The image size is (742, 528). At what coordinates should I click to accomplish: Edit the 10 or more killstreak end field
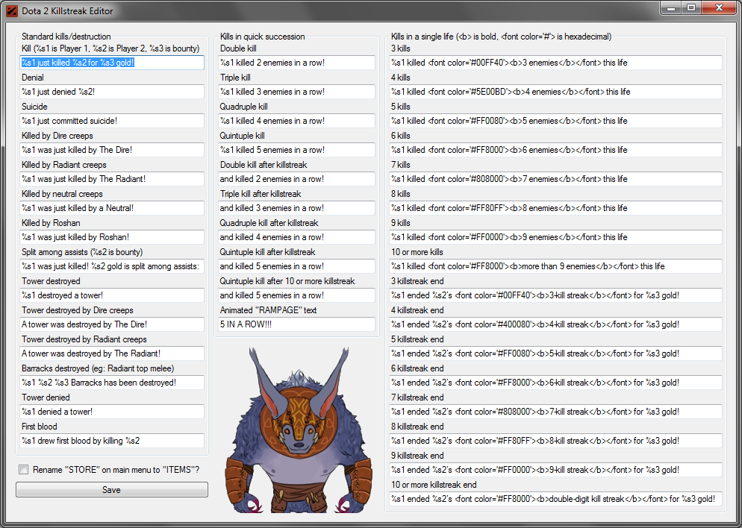pos(556,499)
